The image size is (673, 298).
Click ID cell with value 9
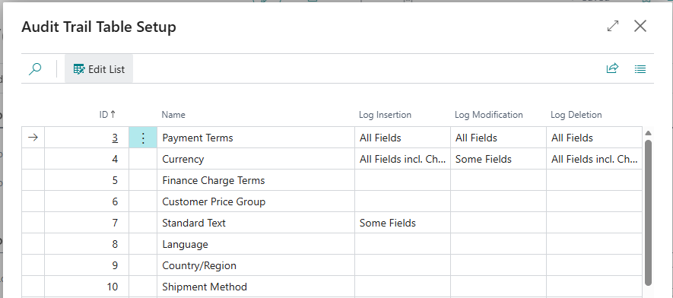click(87, 265)
